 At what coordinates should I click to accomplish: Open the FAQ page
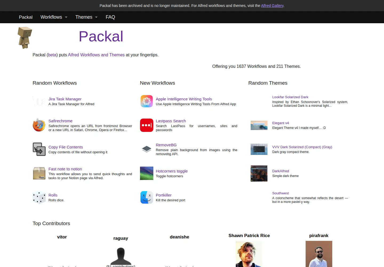click(110, 17)
